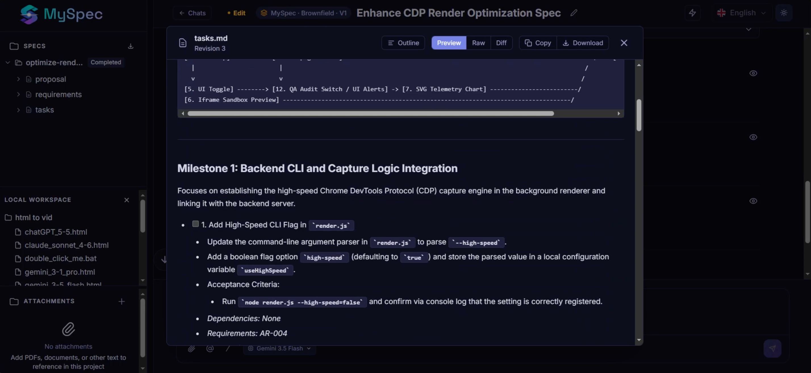811x373 pixels.
Task: Toggle the bottom eye visibility icon
Action: click(753, 201)
